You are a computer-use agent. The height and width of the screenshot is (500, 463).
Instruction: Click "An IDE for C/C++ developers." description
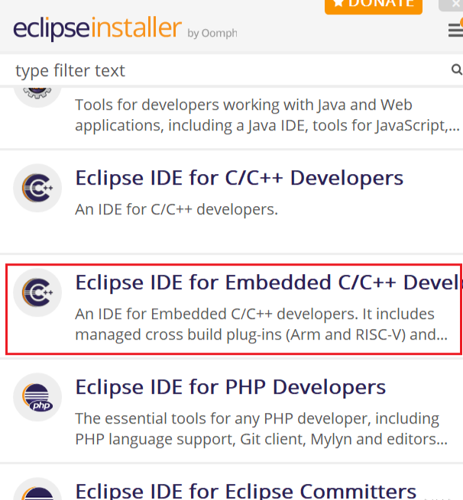[x=176, y=209]
